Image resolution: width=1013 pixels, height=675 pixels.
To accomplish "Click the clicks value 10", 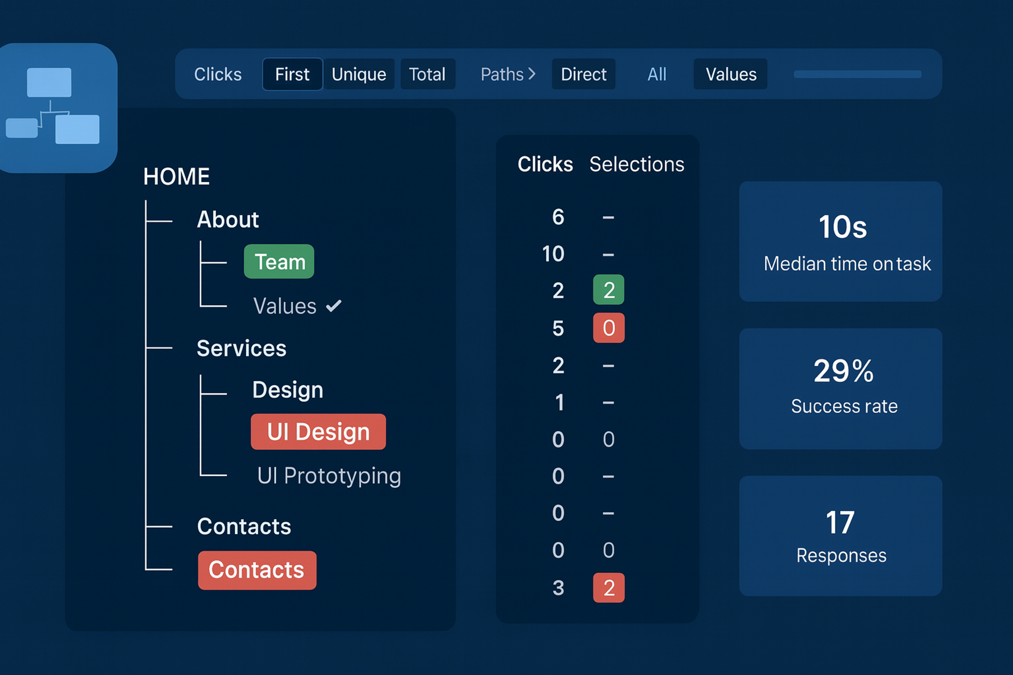I will click(x=553, y=254).
